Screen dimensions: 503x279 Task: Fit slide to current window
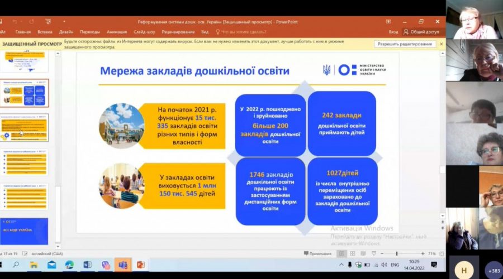pyautogui.click(x=442, y=254)
